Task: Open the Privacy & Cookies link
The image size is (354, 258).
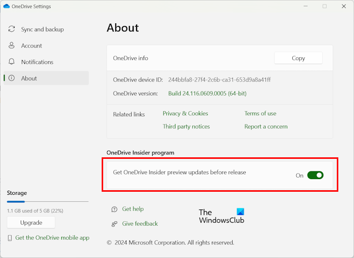Action: (185, 113)
